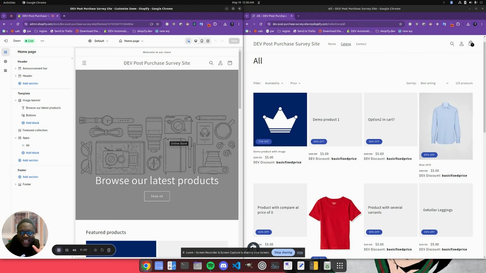The height and width of the screenshot is (273, 486).
Task: Expand the Announcement bar section
Action: pos(16,69)
